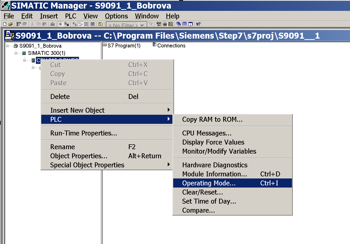The image size is (350, 244).
Task: Click the PLC submenu arrow in context menu
Action: (169, 119)
